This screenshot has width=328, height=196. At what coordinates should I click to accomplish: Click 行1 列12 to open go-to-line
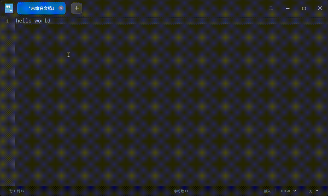pos(17,191)
